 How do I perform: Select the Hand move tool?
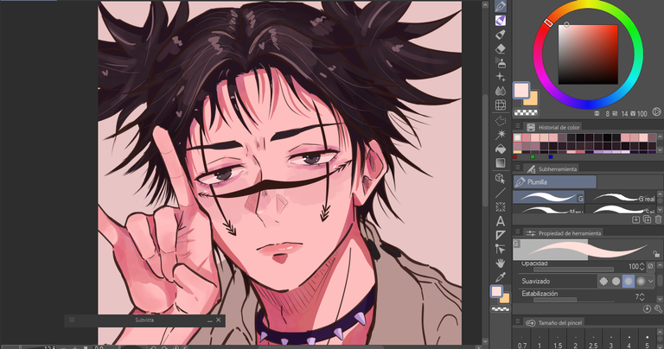(x=500, y=263)
